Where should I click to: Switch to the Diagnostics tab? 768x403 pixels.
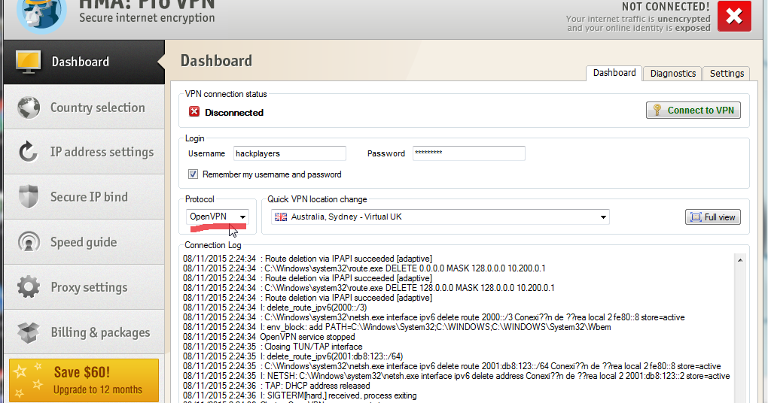pos(672,74)
